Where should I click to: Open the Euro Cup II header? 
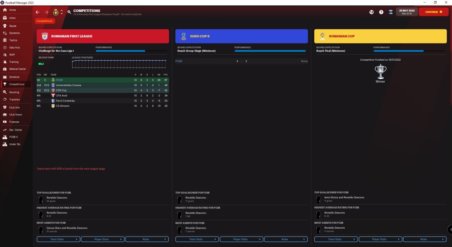tap(242, 36)
